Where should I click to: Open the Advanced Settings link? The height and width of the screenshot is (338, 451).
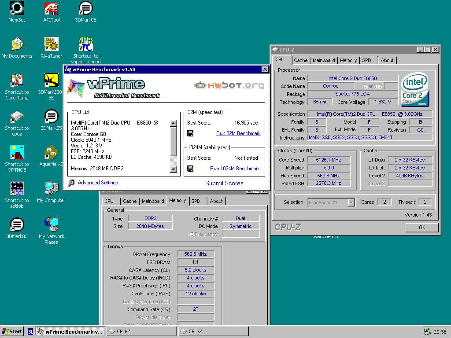coord(97,183)
